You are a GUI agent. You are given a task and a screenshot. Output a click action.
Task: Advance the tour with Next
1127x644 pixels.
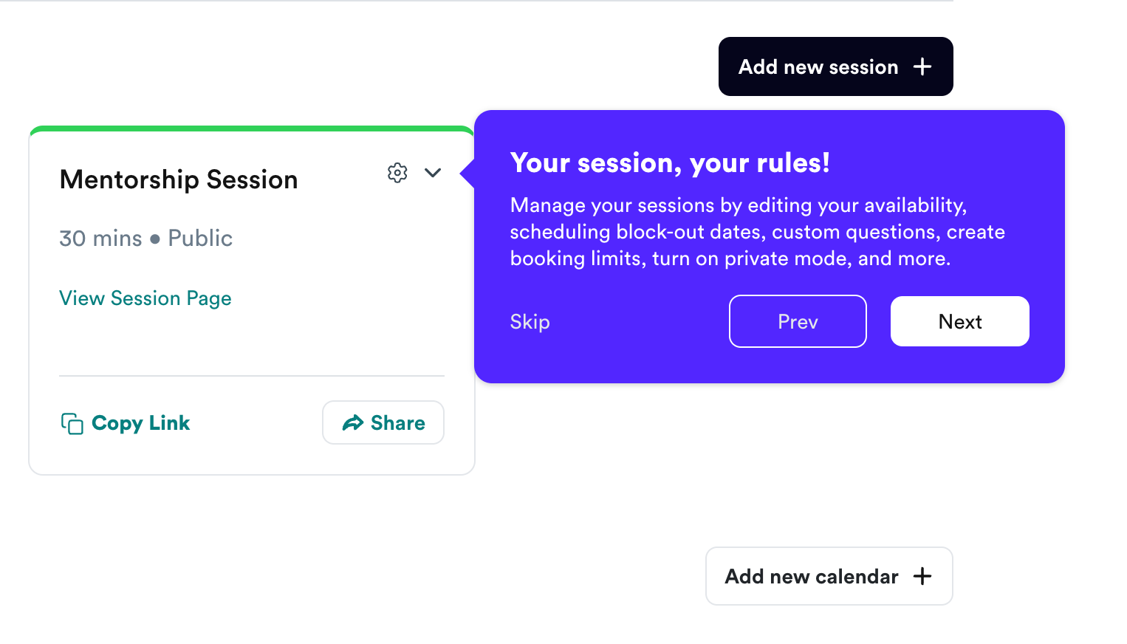pos(959,321)
